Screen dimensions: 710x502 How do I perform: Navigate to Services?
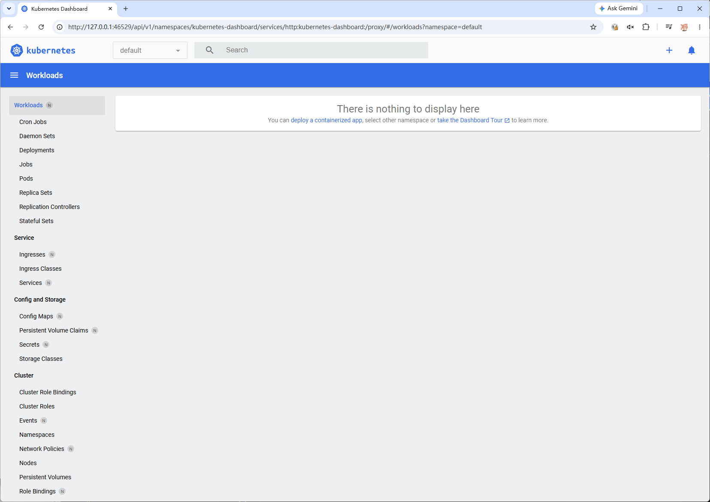(30, 283)
